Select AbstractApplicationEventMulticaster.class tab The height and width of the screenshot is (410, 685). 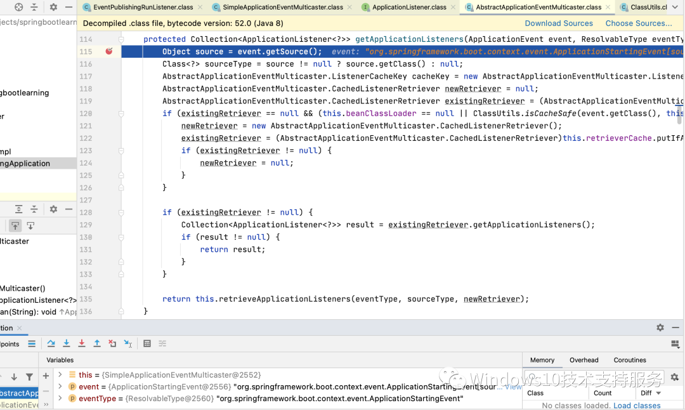tap(538, 7)
